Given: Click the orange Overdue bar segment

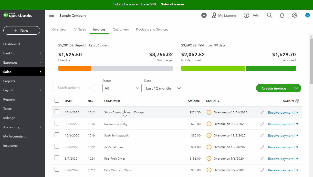Looking at the screenshot, I should click(75, 68).
